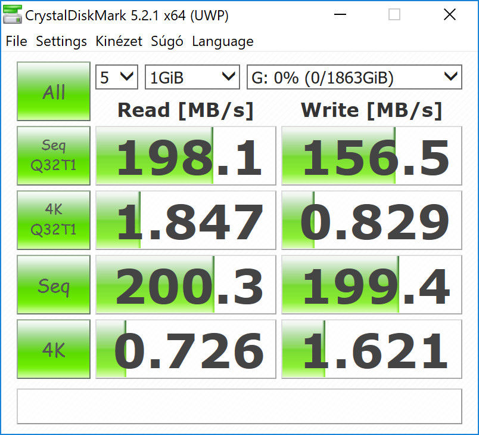Open the Súgó menu

(x=167, y=41)
